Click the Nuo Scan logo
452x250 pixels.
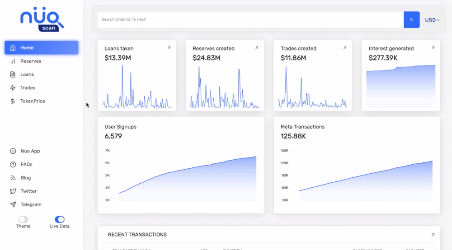(42, 19)
